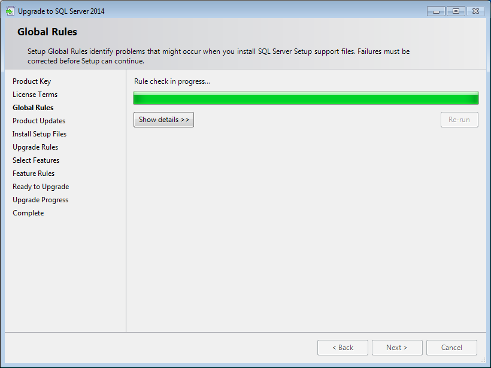Cancel the SQL Server upgrade setup
This screenshot has width=491, height=368.
point(451,348)
